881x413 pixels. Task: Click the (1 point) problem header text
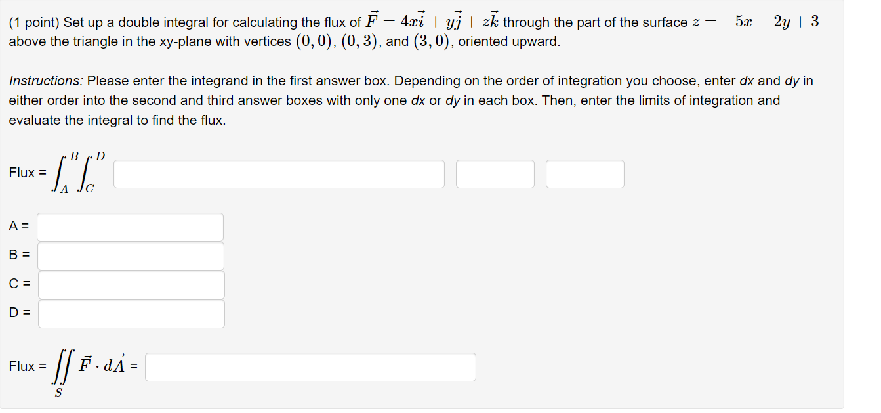[30, 22]
